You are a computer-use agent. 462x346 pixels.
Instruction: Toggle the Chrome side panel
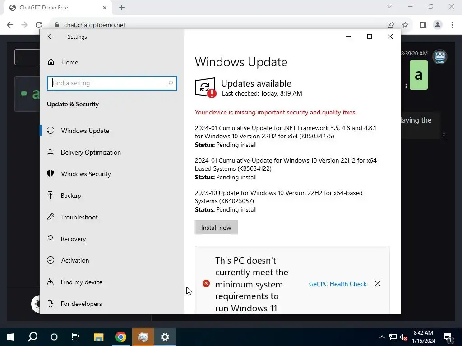point(423,25)
